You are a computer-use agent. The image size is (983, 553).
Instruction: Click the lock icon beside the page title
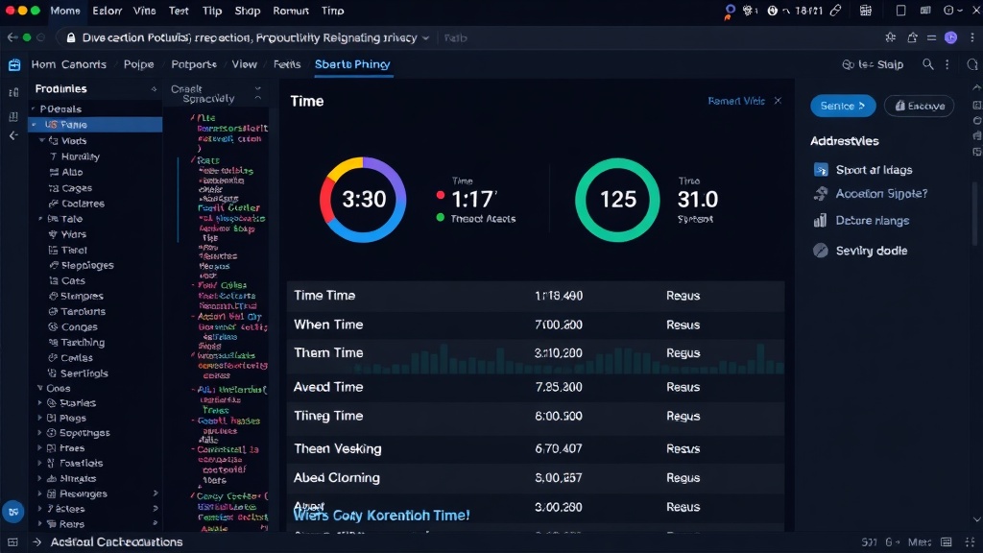[x=71, y=37]
